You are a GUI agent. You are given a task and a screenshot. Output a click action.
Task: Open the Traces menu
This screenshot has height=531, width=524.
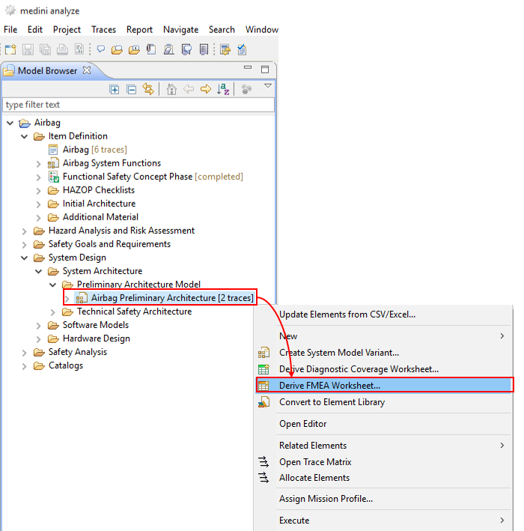click(103, 30)
